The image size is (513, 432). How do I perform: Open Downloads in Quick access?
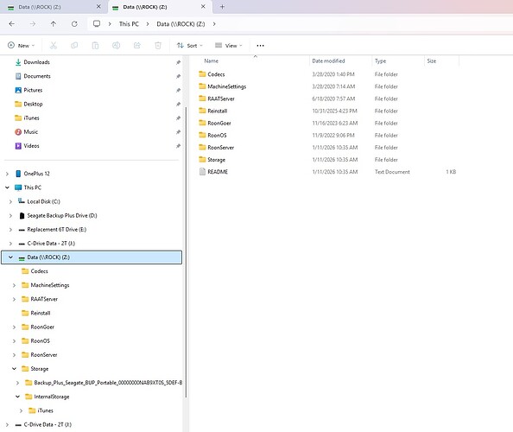tap(36, 62)
